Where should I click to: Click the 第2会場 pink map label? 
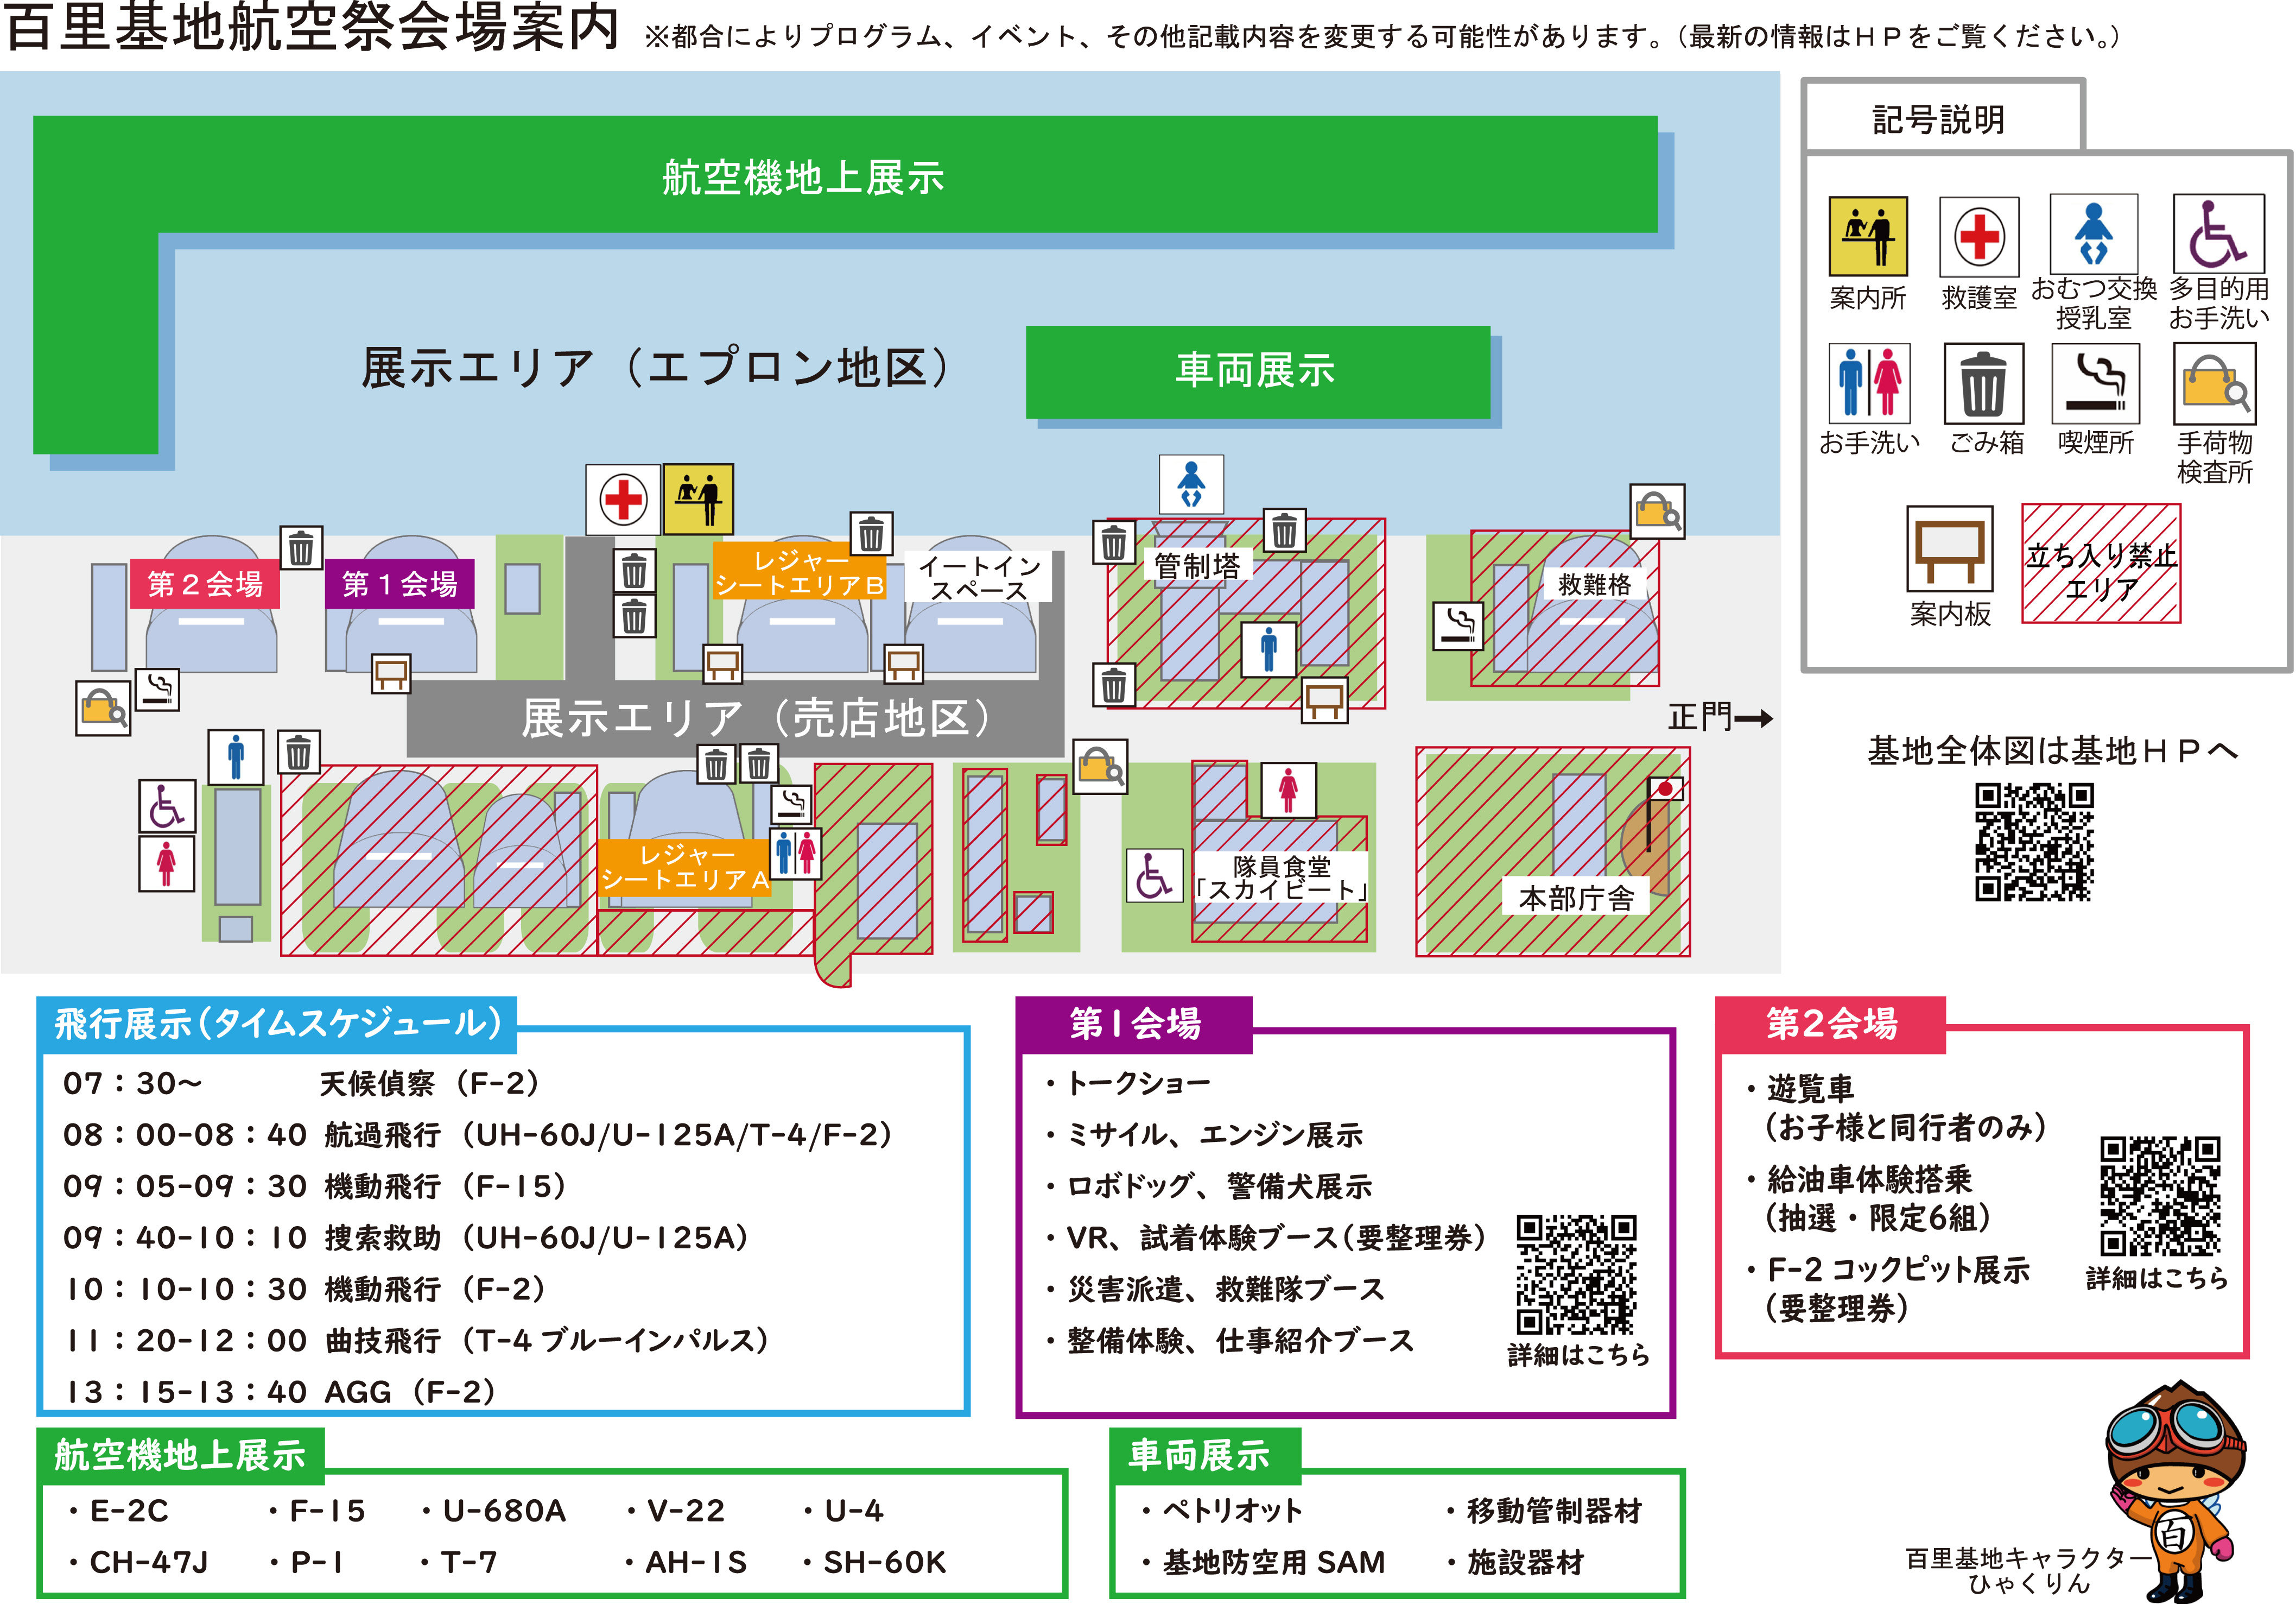(205, 583)
